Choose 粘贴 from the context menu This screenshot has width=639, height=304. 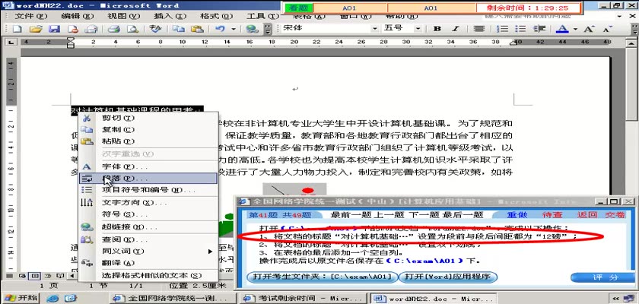click(148, 141)
